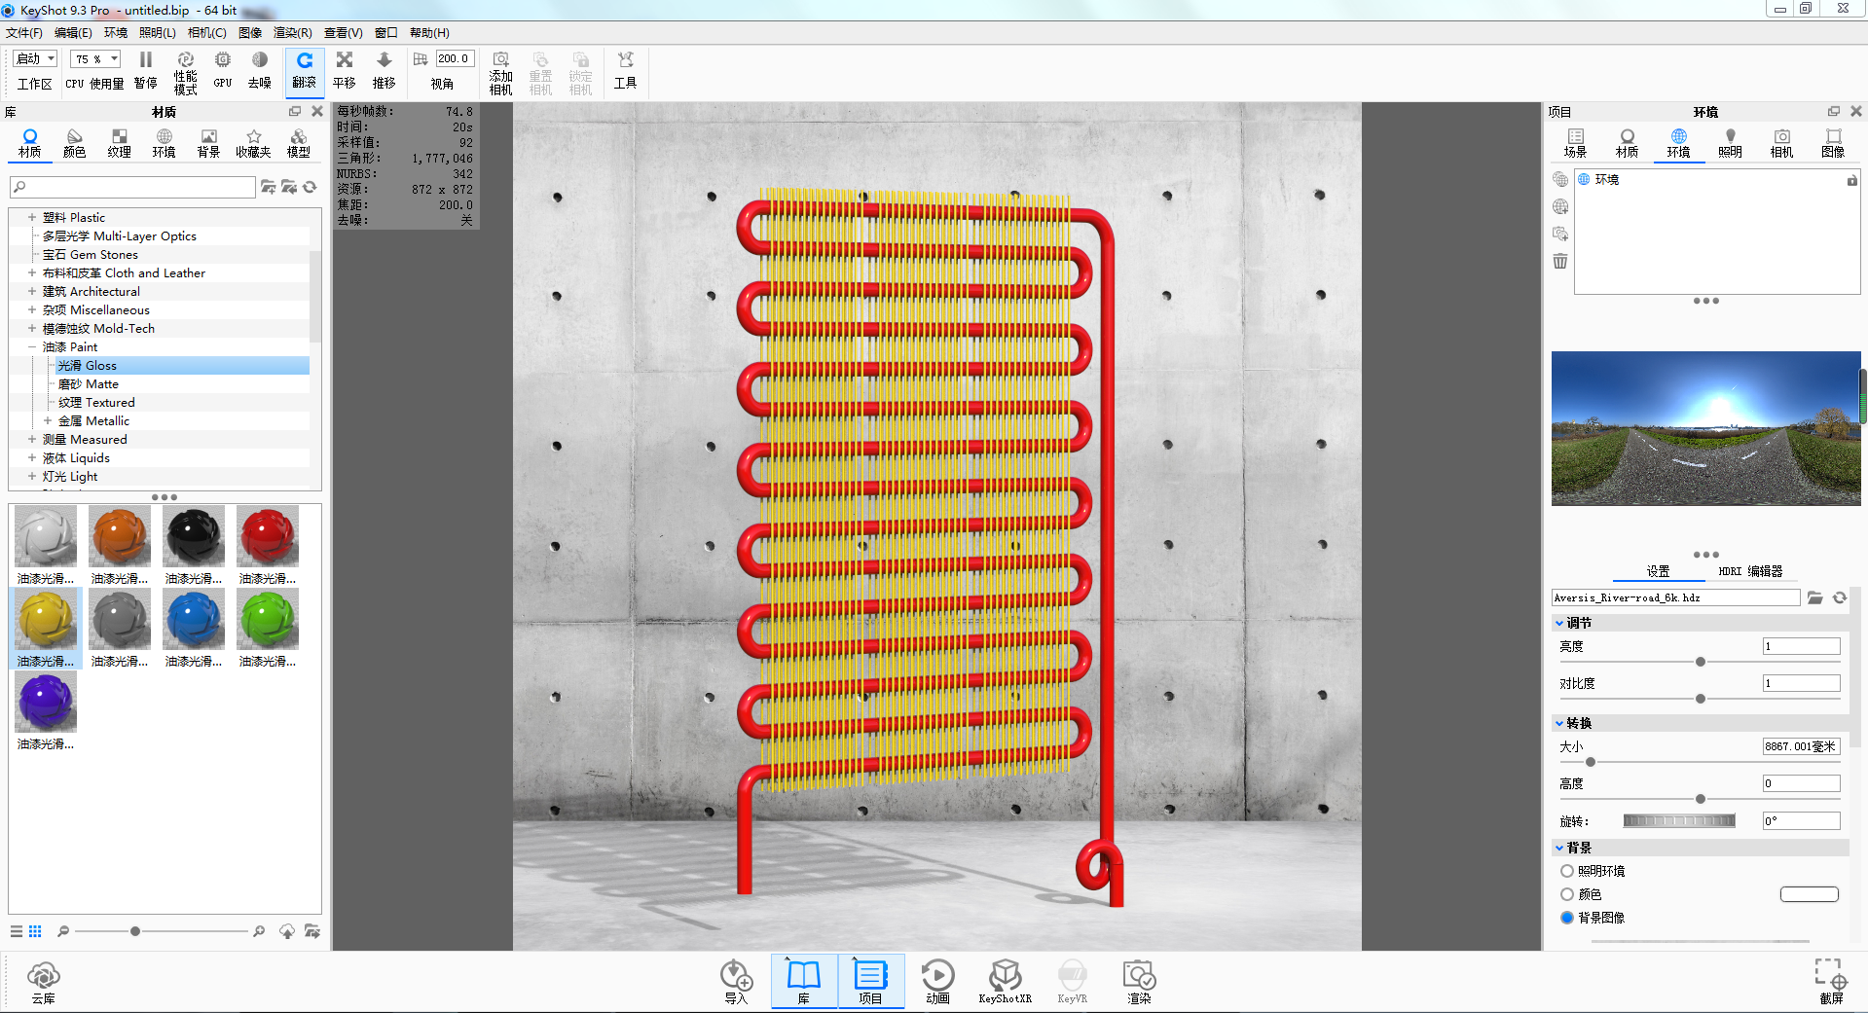Expand the Metallic (金属) paint node
1868x1013 pixels.
(x=48, y=420)
